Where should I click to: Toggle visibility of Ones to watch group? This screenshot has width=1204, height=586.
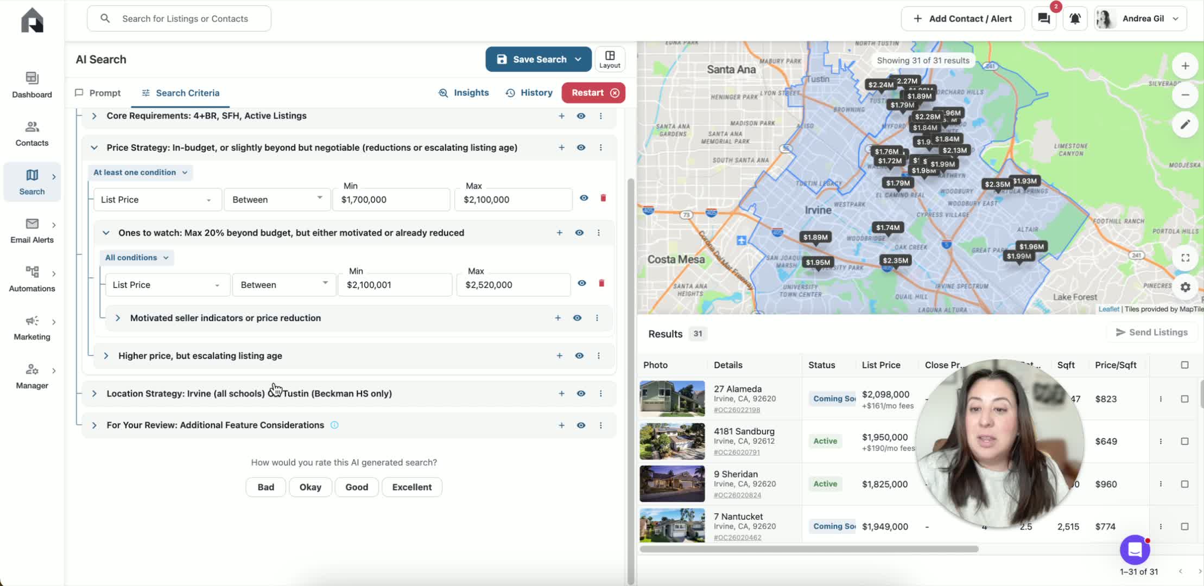[579, 233]
